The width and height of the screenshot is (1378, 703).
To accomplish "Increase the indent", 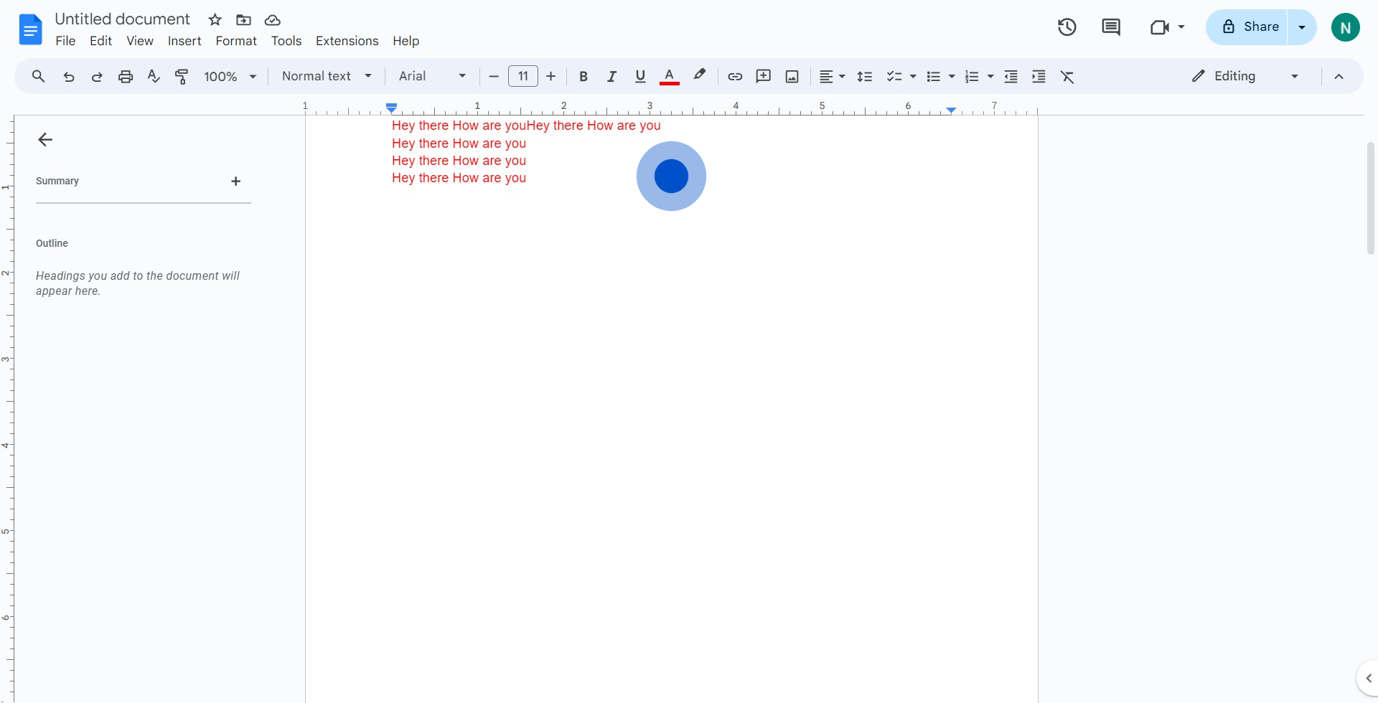I will point(1039,76).
